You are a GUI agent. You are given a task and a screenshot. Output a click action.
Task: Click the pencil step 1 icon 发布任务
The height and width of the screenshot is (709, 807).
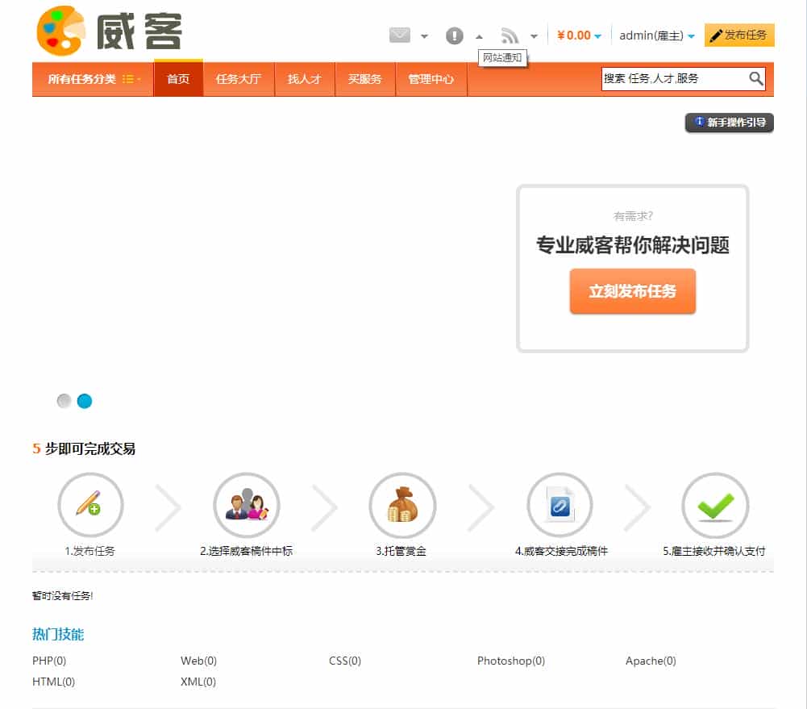click(x=90, y=505)
